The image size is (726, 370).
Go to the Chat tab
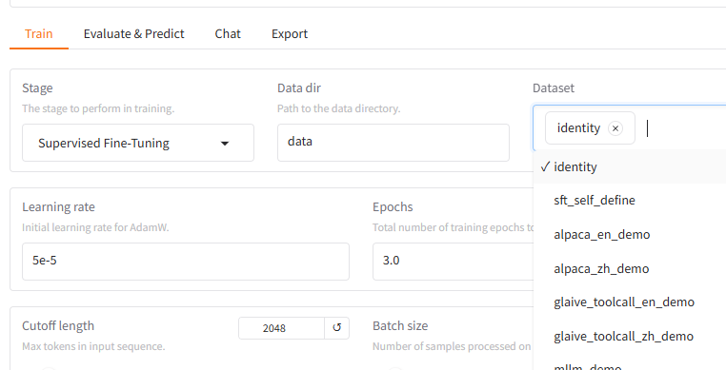pyautogui.click(x=228, y=33)
